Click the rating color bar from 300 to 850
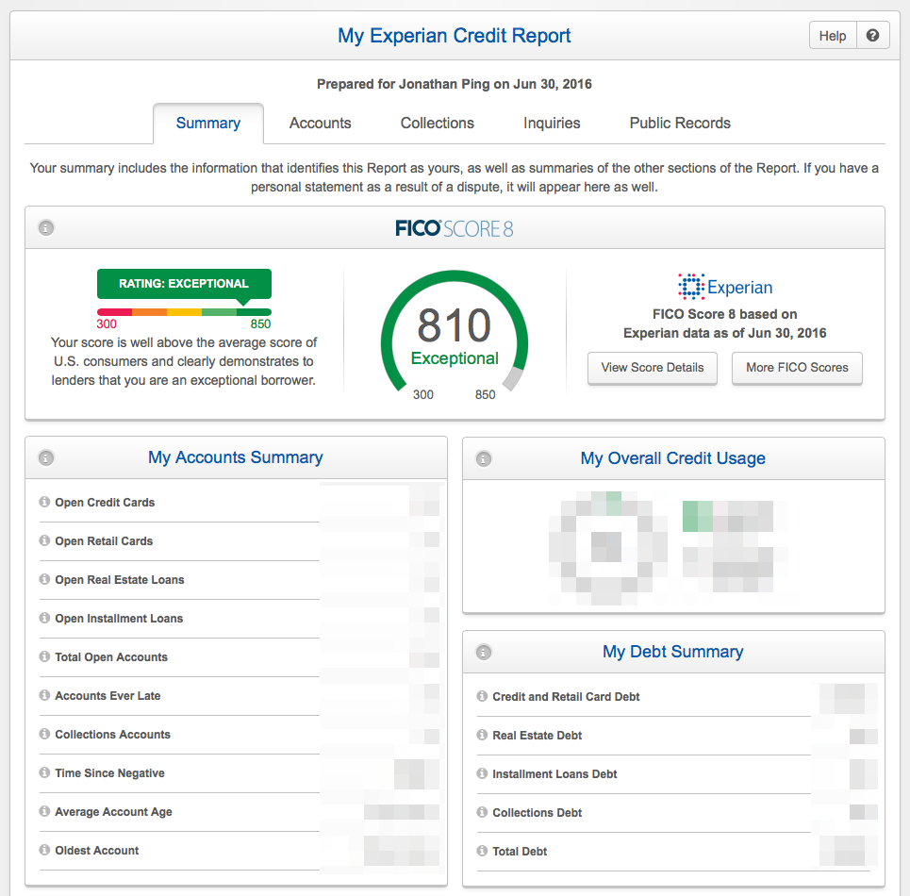910x896 pixels. 184,312
